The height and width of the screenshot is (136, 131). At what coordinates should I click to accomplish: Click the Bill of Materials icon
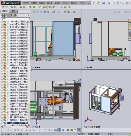tap(49, 7)
